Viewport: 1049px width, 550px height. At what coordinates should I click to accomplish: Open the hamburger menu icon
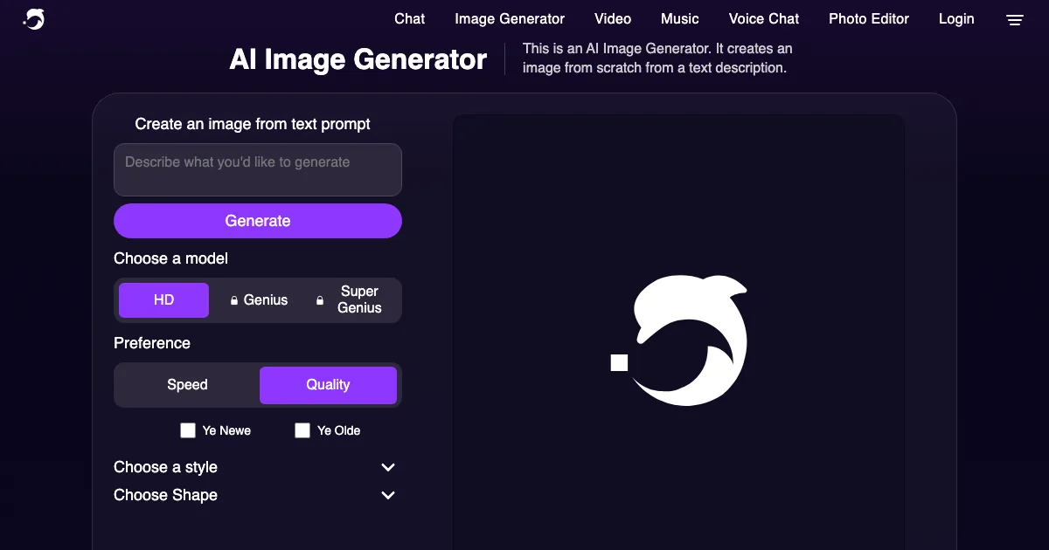point(1014,20)
